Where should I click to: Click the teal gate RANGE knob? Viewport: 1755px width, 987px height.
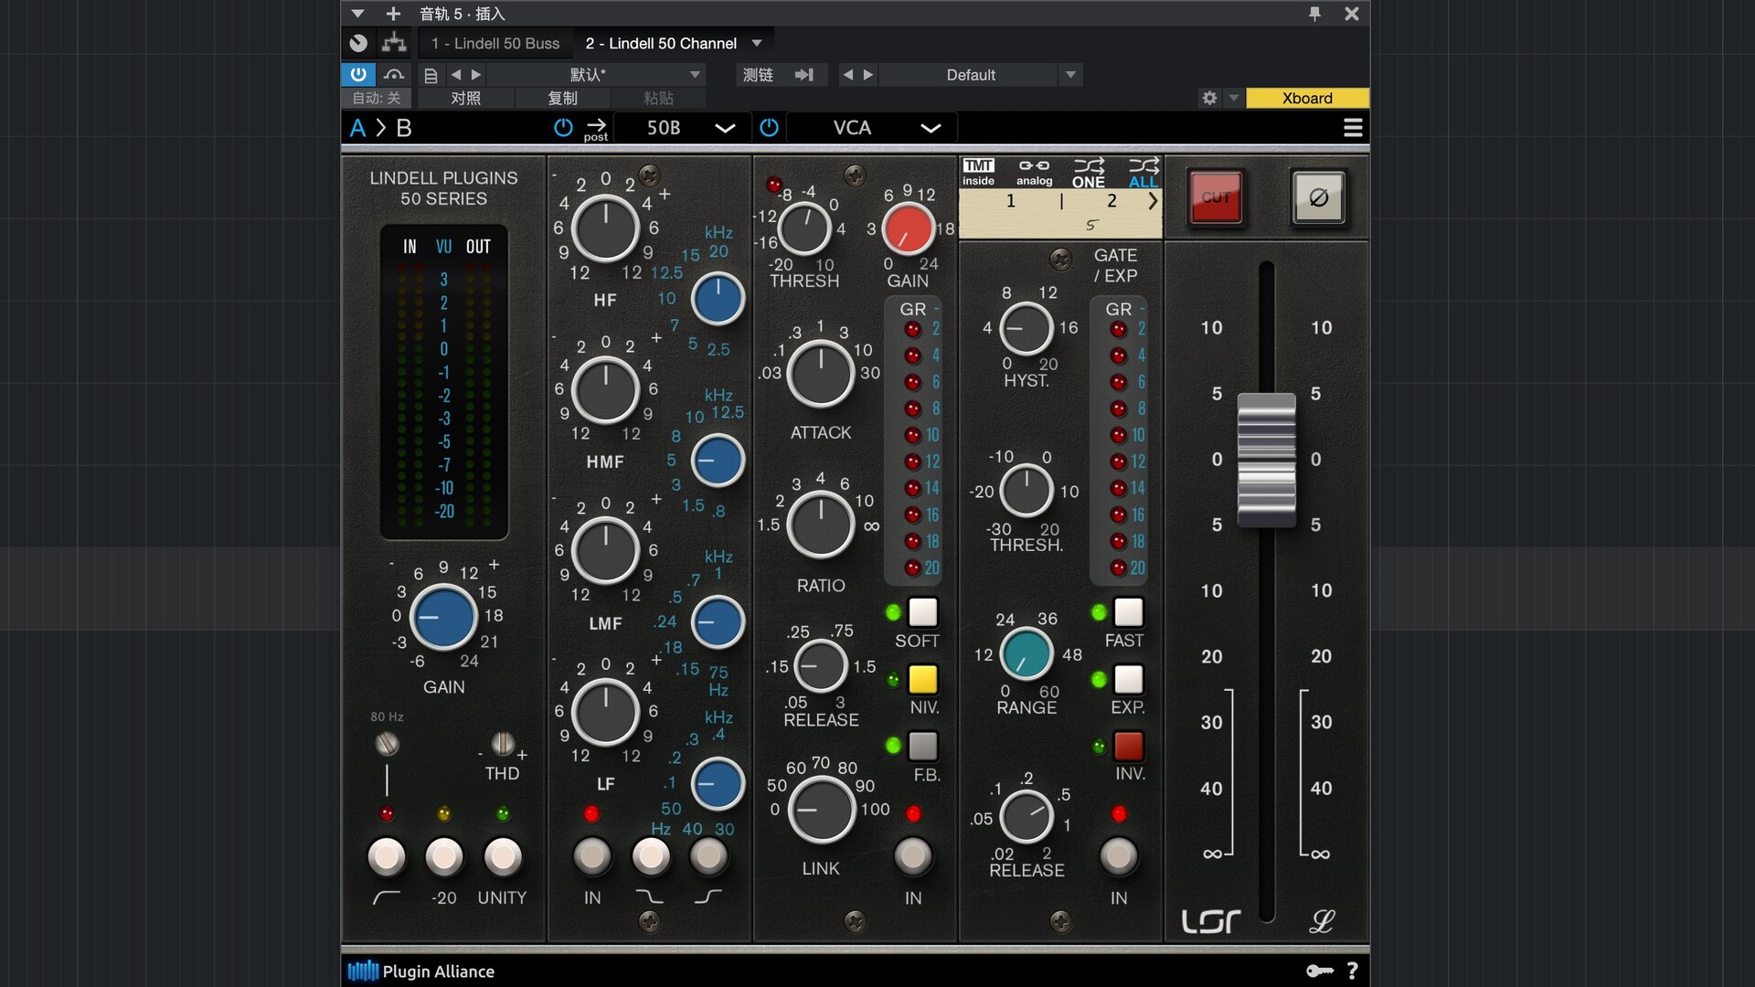click(x=1026, y=654)
